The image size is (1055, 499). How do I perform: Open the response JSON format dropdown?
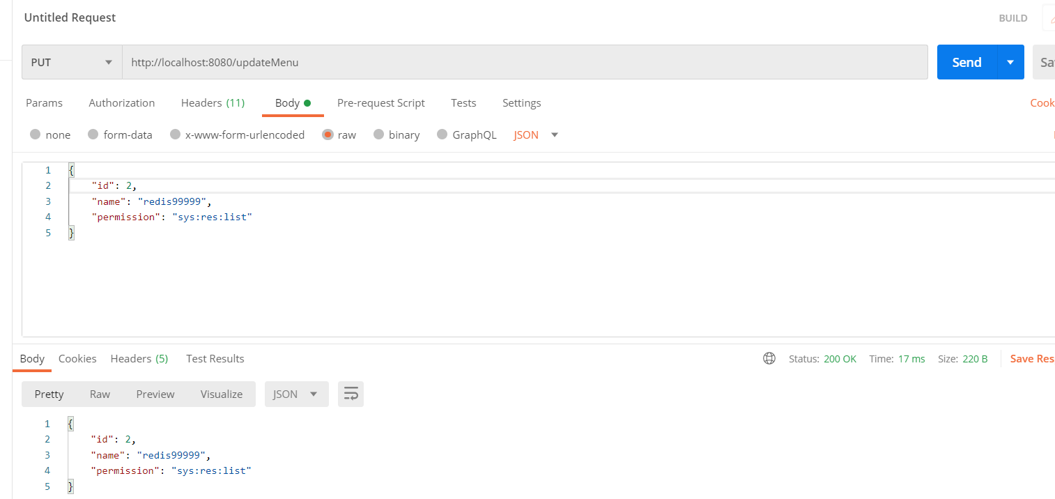point(297,394)
